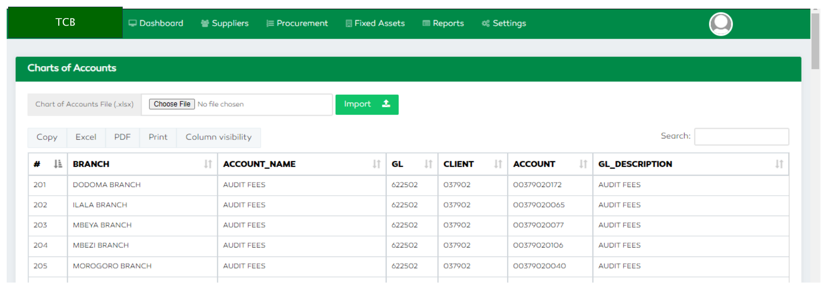
Task: Open the Suppliers menu
Action: (x=225, y=23)
